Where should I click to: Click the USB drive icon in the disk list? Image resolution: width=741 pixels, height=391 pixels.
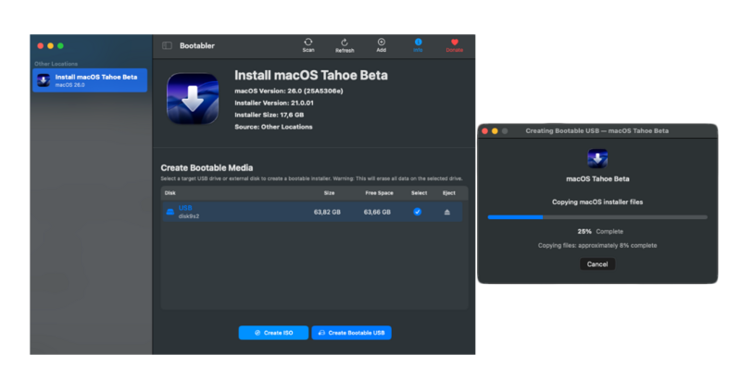click(x=170, y=212)
